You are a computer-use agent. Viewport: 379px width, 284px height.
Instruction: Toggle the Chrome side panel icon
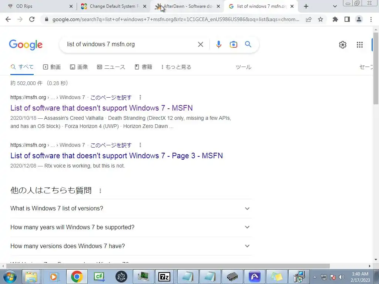347,19
